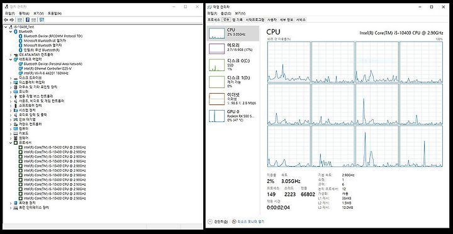
Task: Select the CPU item in performance sidebar
Action: [x=233, y=33]
